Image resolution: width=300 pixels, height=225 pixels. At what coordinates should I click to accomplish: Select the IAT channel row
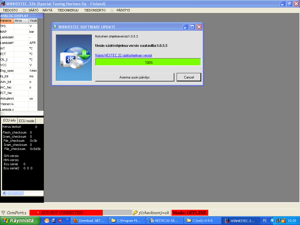(x=19, y=48)
